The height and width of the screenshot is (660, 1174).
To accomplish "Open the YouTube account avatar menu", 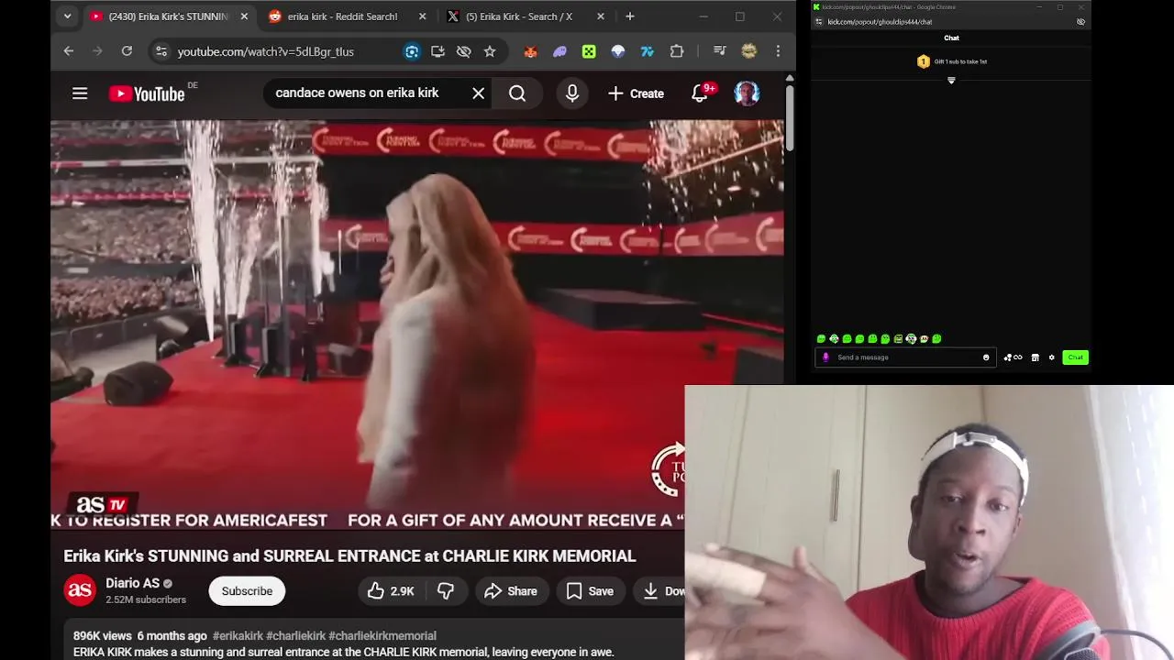I will tap(747, 93).
